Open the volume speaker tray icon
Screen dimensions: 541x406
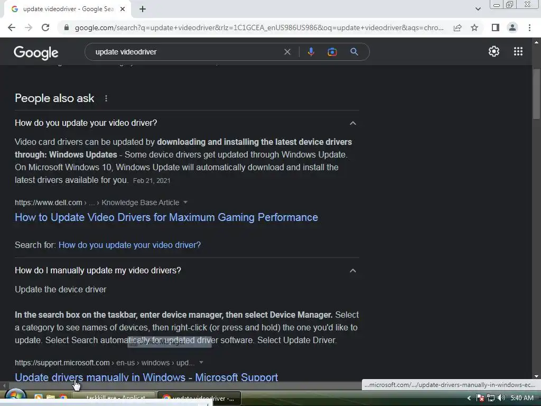[x=501, y=398]
